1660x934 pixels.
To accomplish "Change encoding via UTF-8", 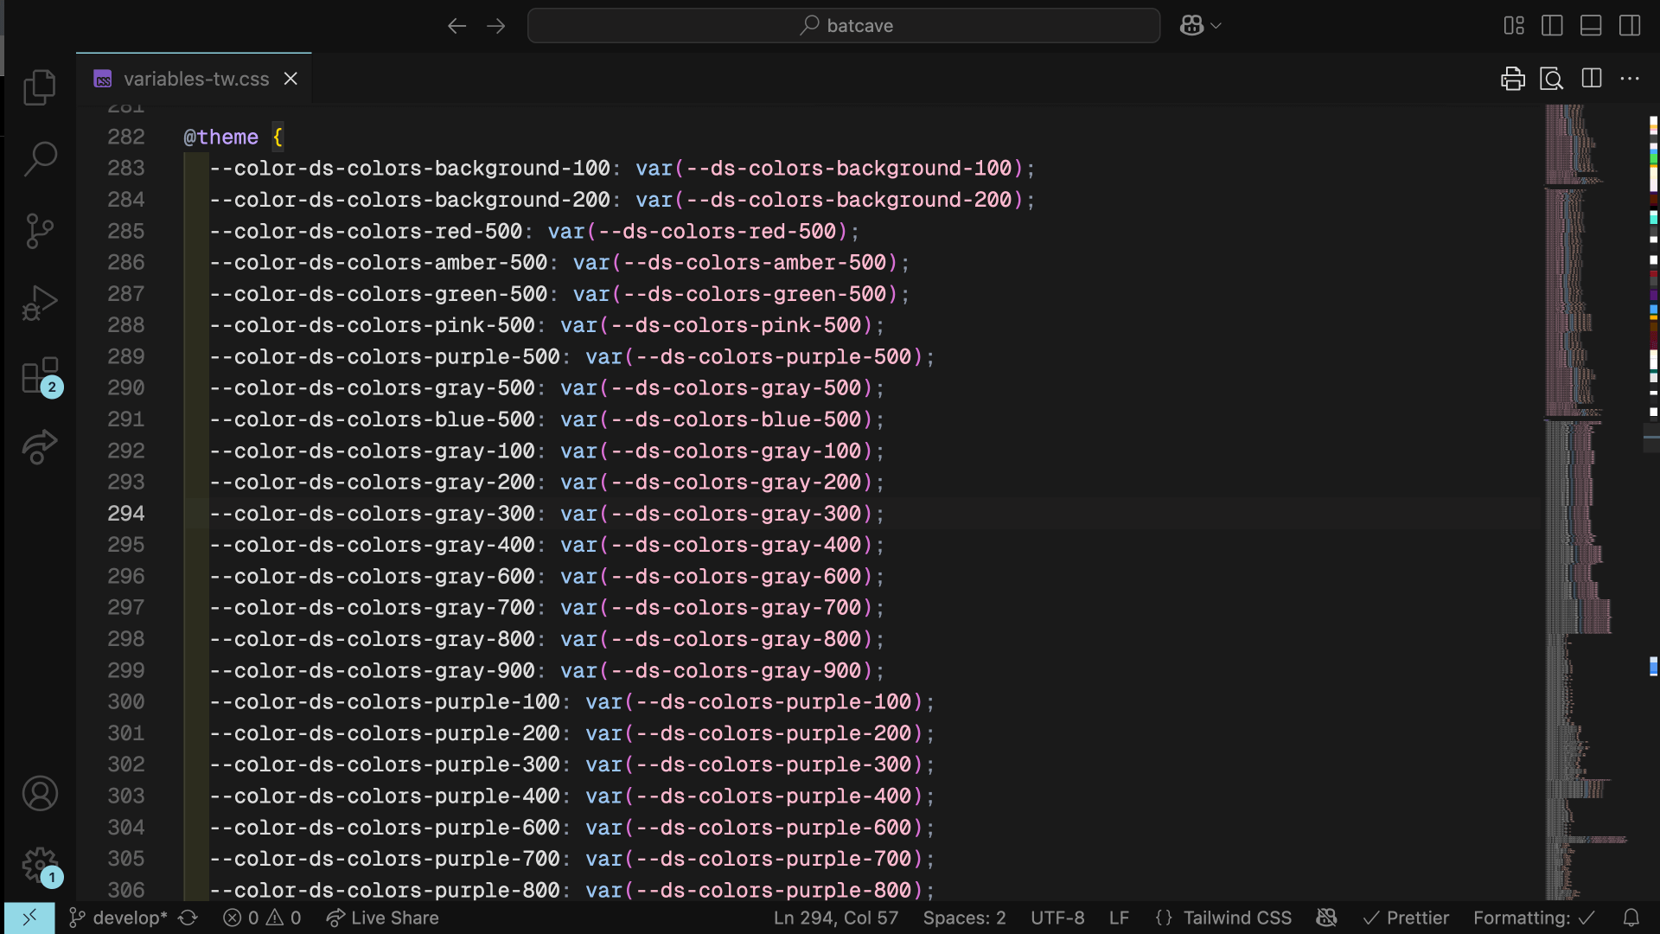I will pyautogui.click(x=1057, y=918).
